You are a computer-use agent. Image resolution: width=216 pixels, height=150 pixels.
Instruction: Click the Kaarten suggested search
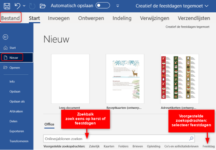[109, 146]
